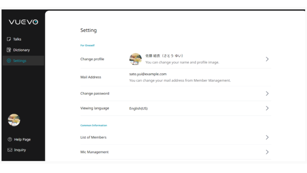The image size is (307, 173).
Task: Click the Talks note icon
Action: coord(9,39)
